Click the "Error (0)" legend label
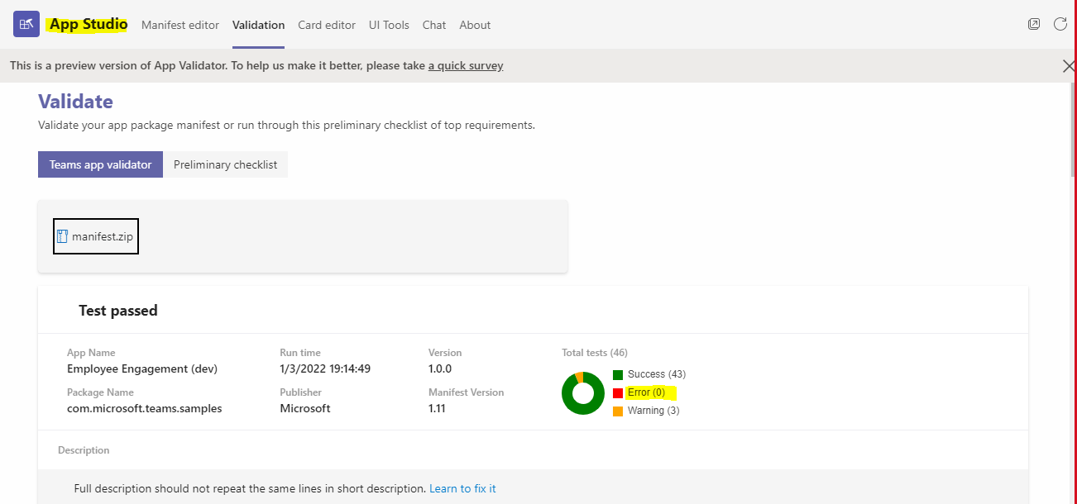 click(x=646, y=392)
